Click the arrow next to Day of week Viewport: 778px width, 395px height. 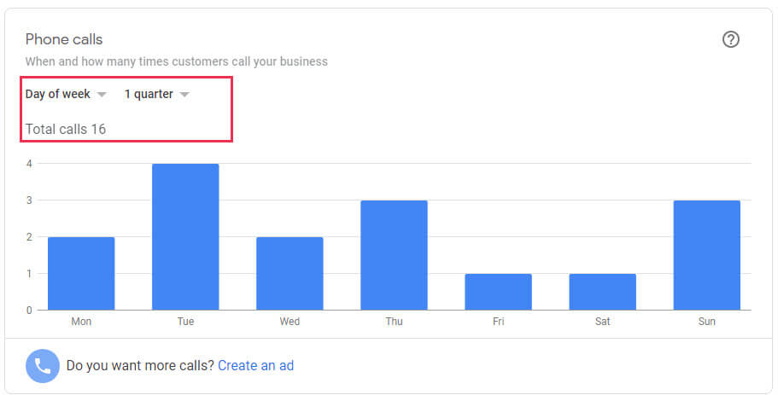tap(102, 95)
